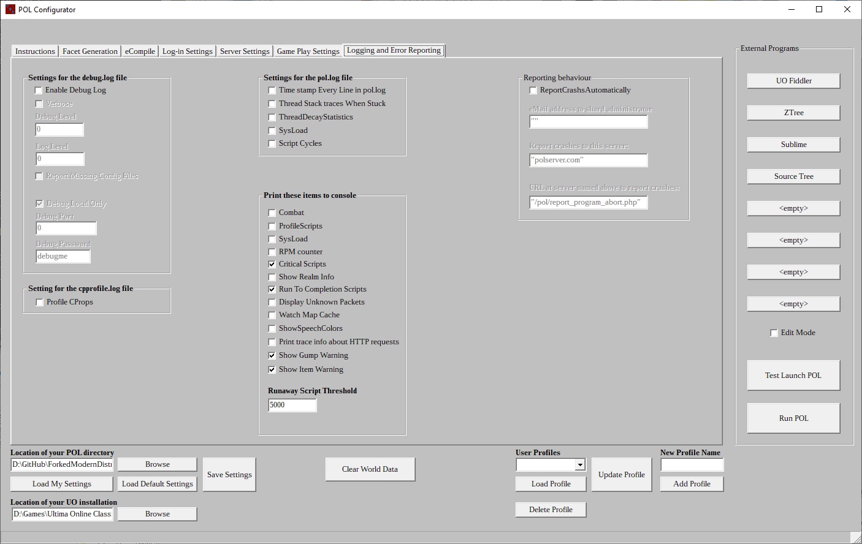862x544 pixels.
Task: Click the Runaway Script Threshold field
Action: (x=292, y=405)
